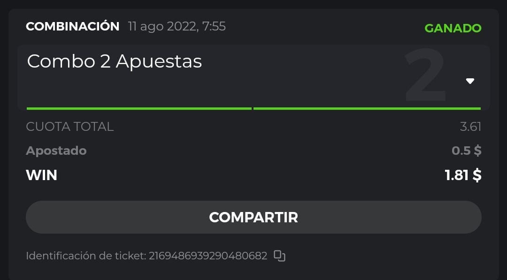Copy the ticket identification number icon

tap(280, 256)
